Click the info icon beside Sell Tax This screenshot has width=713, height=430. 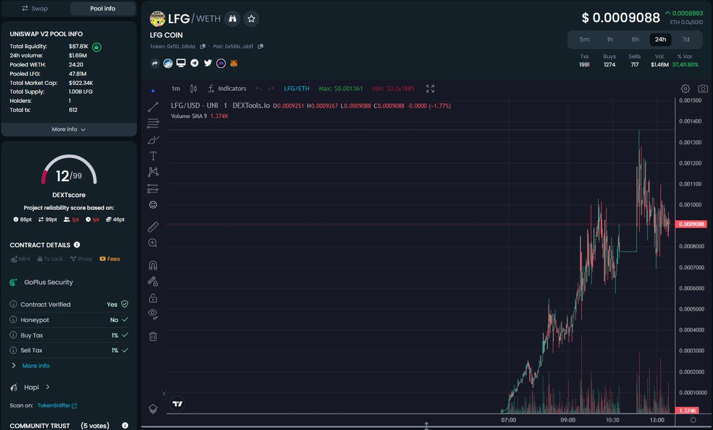pos(14,350)
